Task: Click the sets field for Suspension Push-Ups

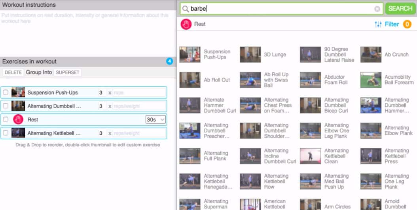Action: [x=102, y=93]
